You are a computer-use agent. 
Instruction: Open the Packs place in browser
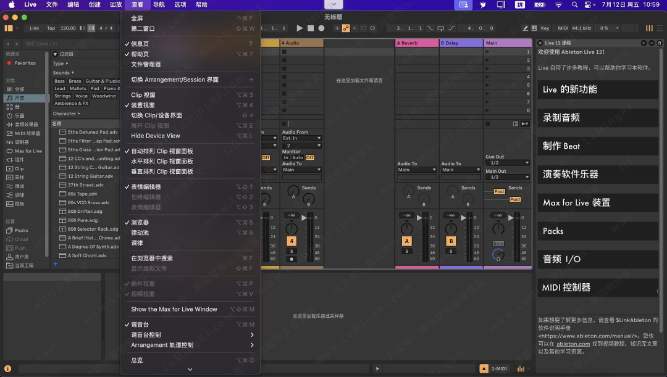(22, 231)
